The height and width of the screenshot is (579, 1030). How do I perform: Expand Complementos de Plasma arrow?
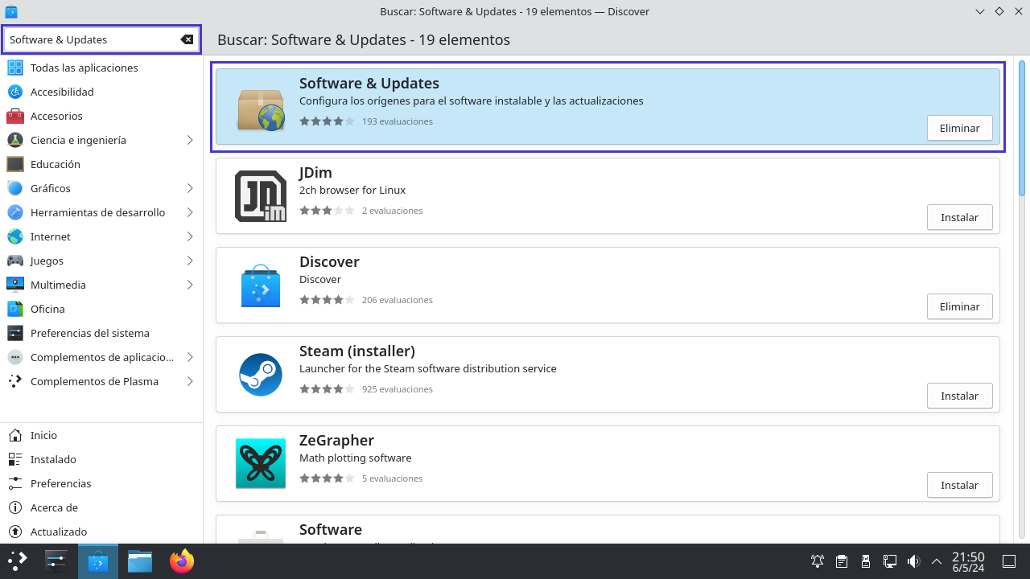tap(190, 381)
